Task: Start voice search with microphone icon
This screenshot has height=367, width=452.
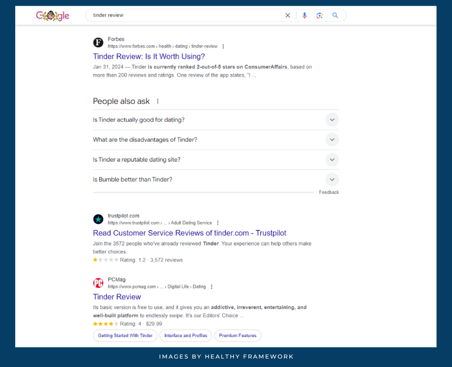Action: [305, 15]
